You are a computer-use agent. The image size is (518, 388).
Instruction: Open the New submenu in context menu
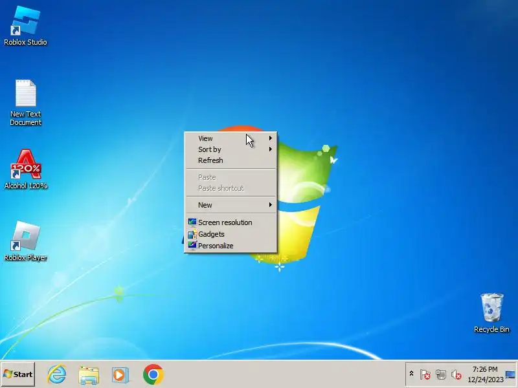(x=231, y=205)
